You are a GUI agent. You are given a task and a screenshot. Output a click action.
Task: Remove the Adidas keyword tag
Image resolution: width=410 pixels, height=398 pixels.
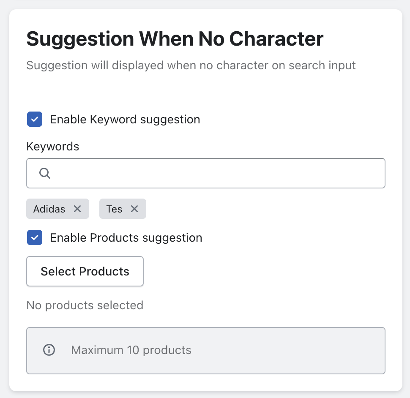point(77,209)
